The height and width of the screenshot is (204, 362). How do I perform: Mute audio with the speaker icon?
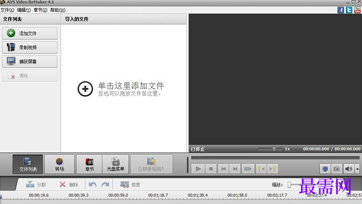[x=348, y=169]
